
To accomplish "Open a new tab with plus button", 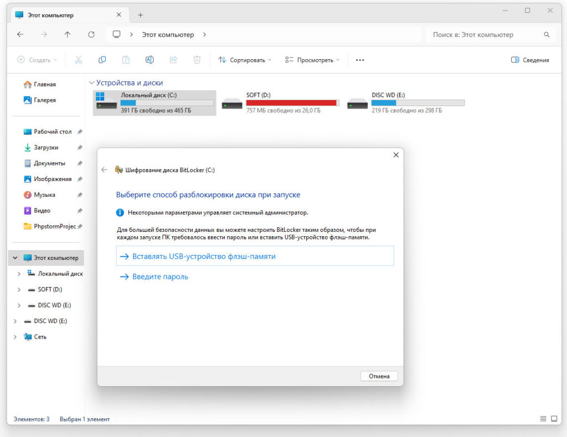I will tap(140, 15).
